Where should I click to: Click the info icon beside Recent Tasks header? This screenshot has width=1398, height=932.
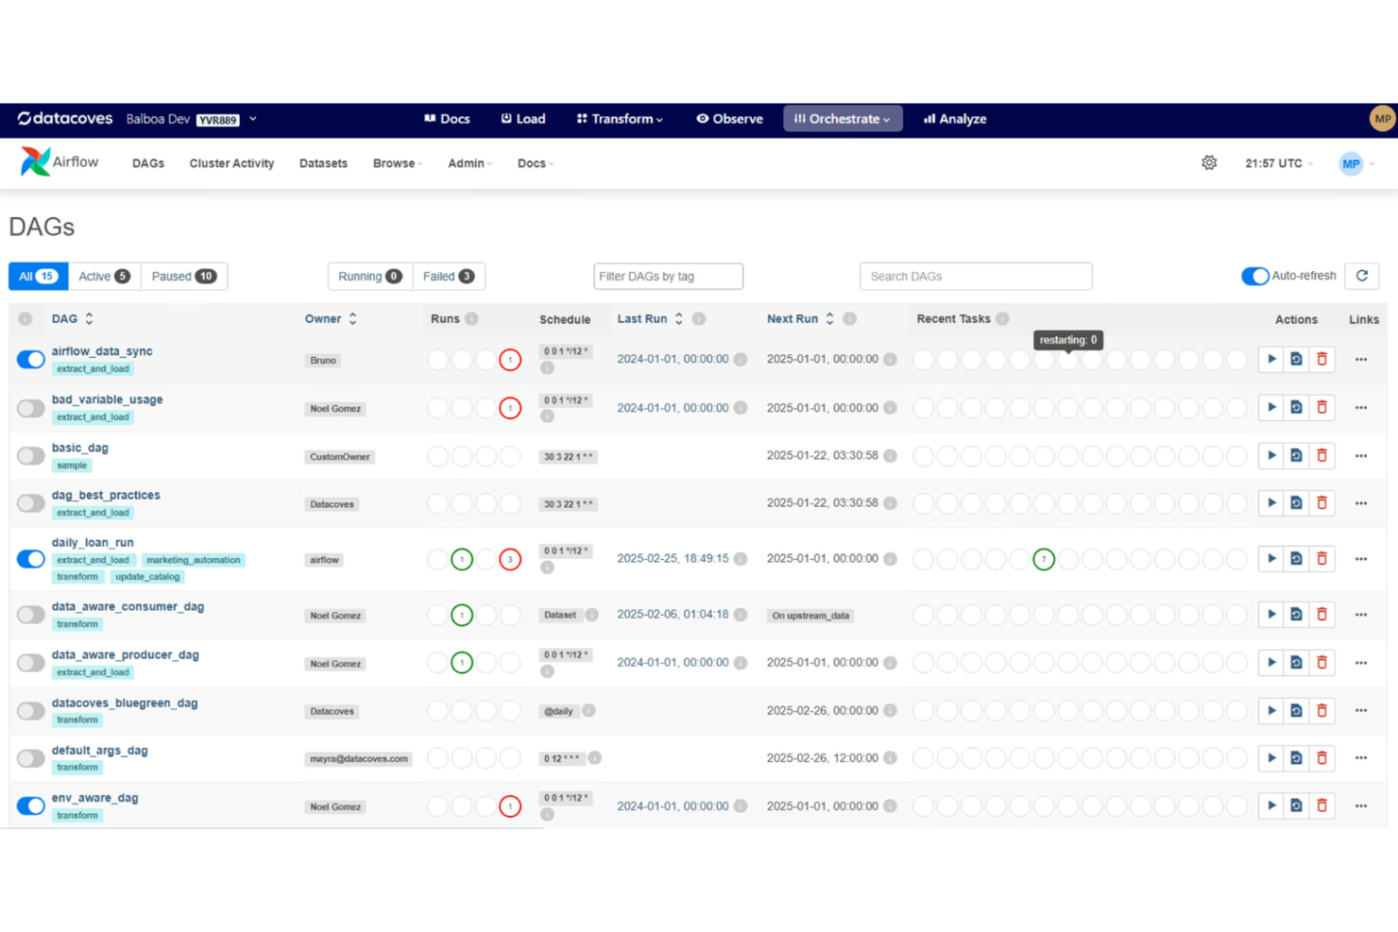[1002, 319]
